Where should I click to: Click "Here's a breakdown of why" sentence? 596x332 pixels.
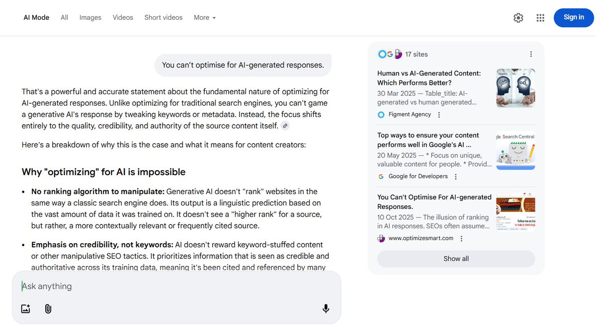click(164, 145)
